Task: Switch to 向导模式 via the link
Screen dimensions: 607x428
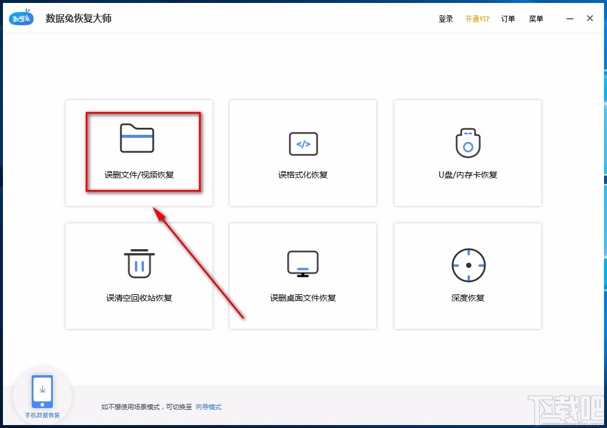Action: [x=208, y=407]
